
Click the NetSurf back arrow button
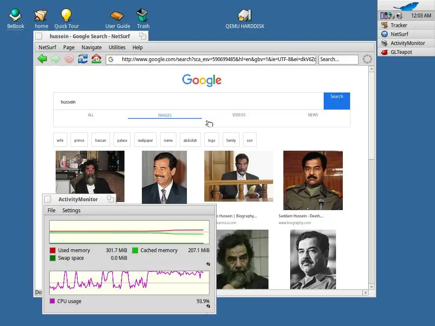coord(42,59)
